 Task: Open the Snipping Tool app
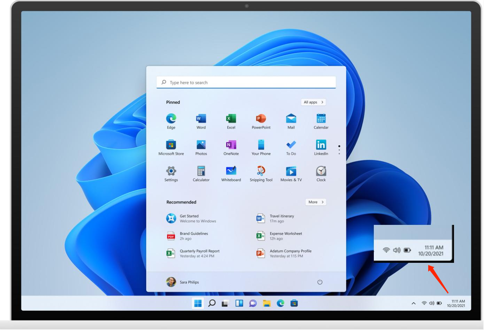pyautogui.click(x=261, y=172)
